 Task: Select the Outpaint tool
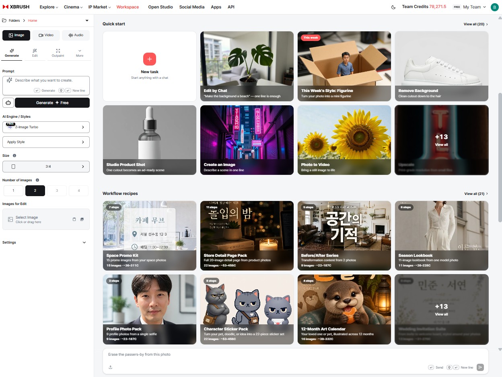[58, 53]
